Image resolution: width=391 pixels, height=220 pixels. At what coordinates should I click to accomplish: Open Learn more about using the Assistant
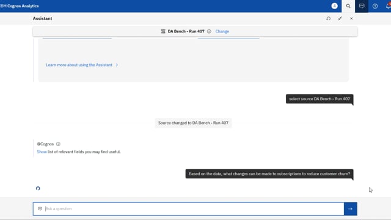tap(79, 65)
